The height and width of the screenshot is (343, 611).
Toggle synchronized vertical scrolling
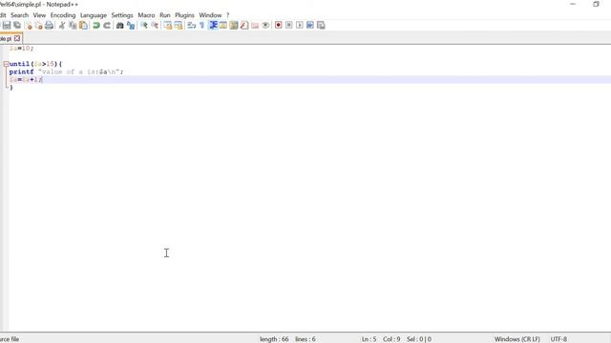point(168,26)
